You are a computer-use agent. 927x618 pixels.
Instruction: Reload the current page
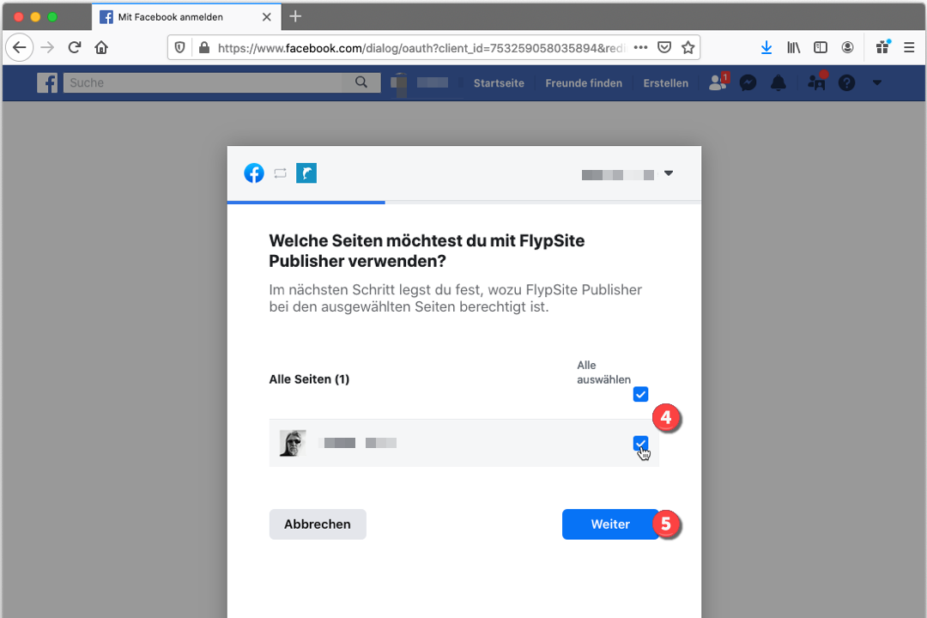(75, 47)
